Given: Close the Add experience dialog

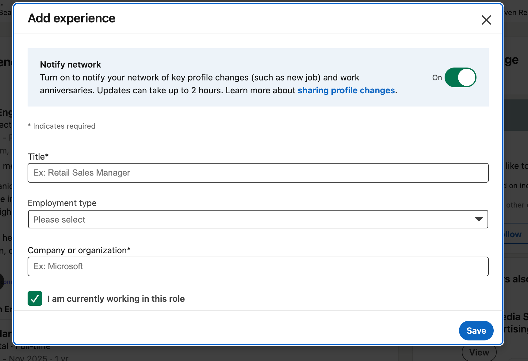Looking at the screenshot, I should coord(486,20).
